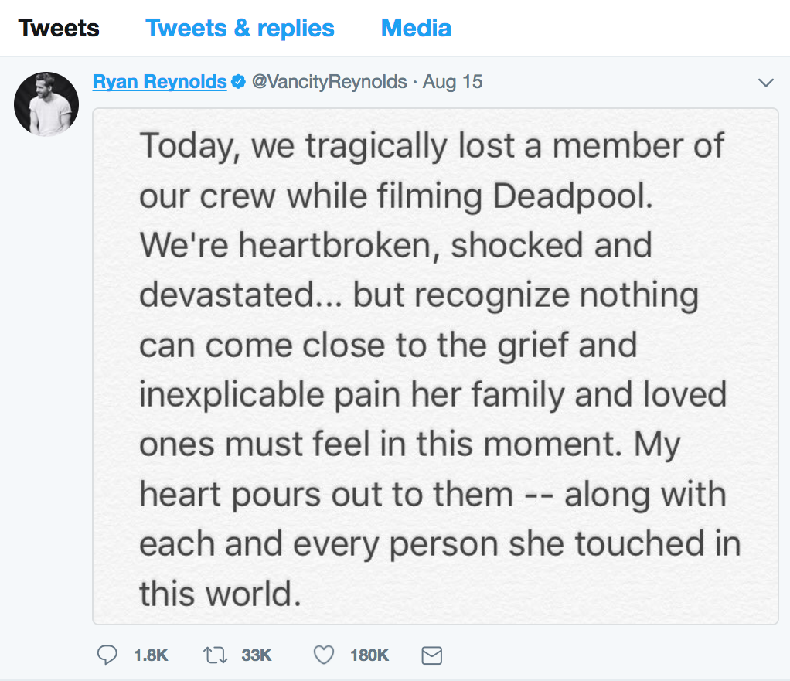Open the attached statement image
790x681 pixels.
point(435,366)
